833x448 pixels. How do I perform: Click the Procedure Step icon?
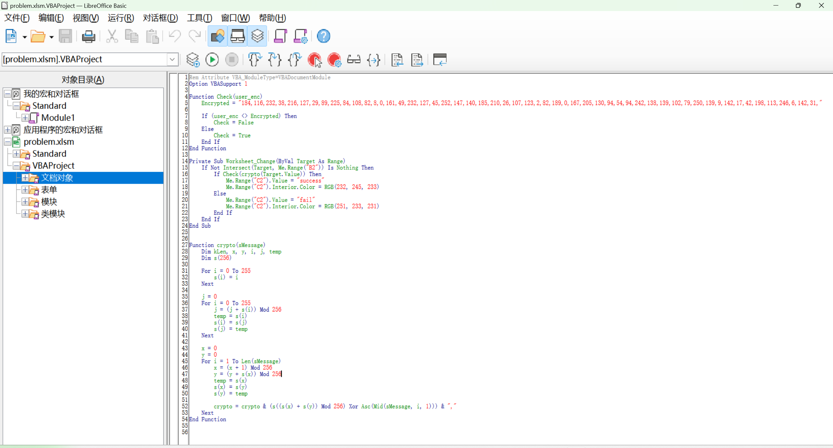point(255,60)
